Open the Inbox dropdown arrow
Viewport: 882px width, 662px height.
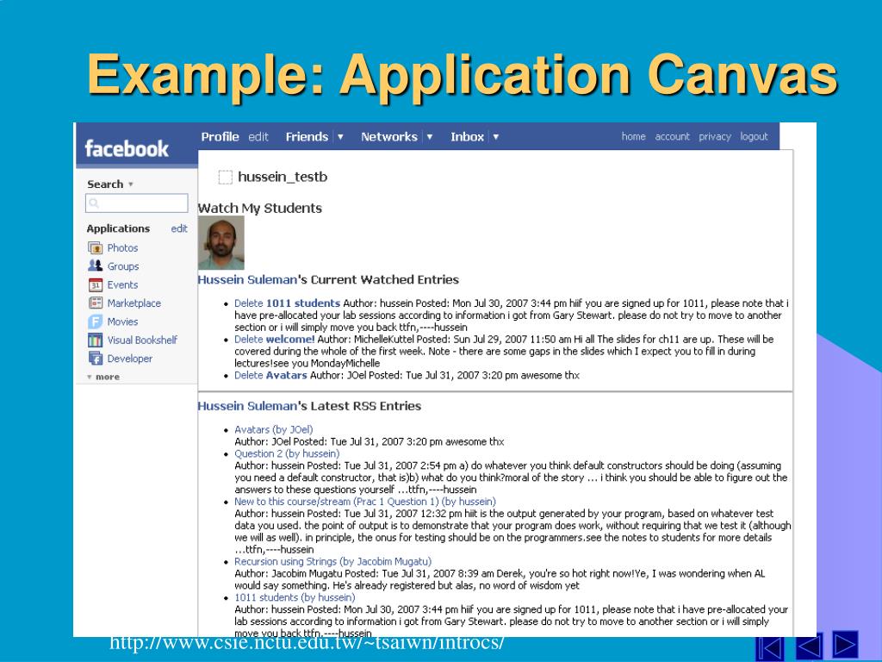495,137
